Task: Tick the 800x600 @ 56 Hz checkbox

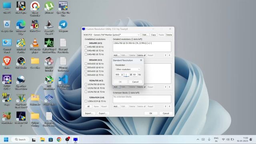Action: point(86,64)
